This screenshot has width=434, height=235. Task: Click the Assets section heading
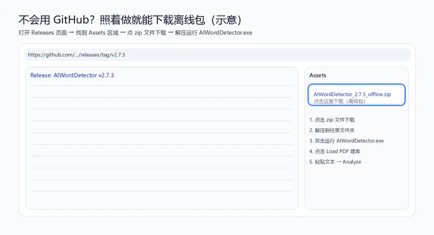pos(317,75)
